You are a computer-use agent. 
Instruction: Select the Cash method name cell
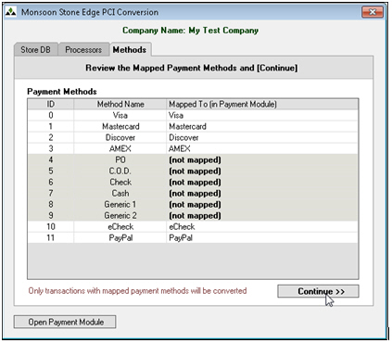click(x=120, y=193)
